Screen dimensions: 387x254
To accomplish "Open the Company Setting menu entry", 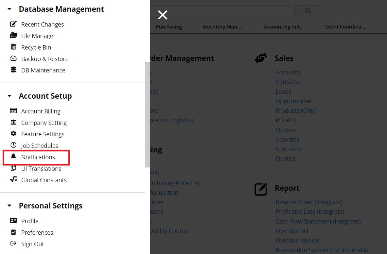I will point(44,123).
